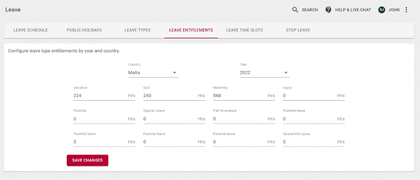Select the Quarantine Leave hours field
Image resolution: width=420 pixels, height=180 pixels.
click(314, 142)
